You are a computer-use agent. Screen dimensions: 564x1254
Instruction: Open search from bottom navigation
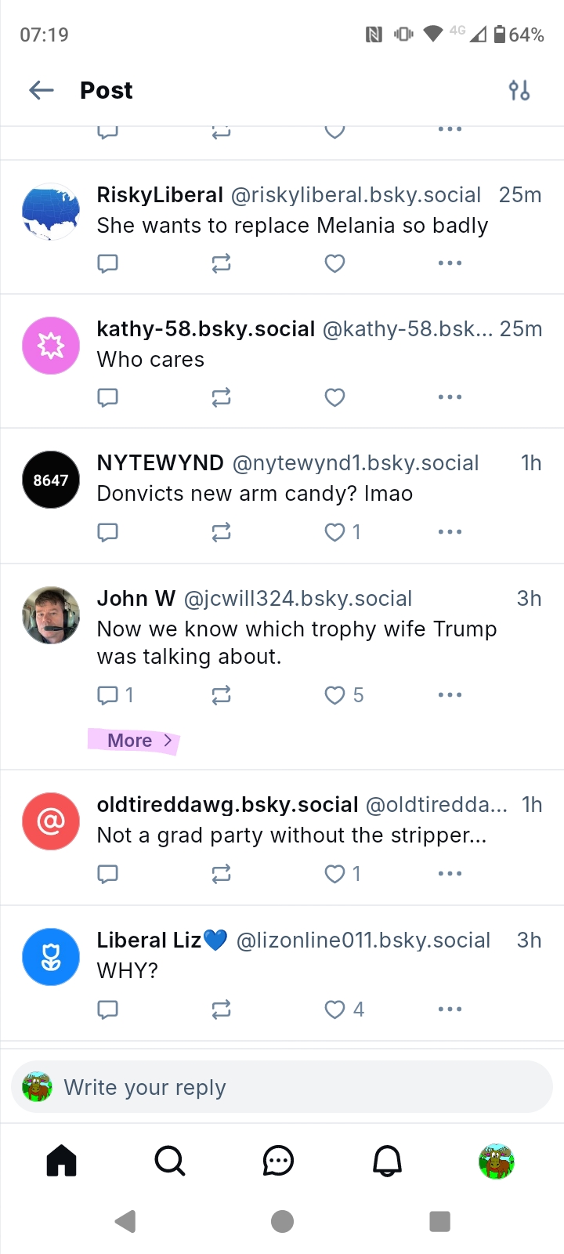tap(170, 1161)
